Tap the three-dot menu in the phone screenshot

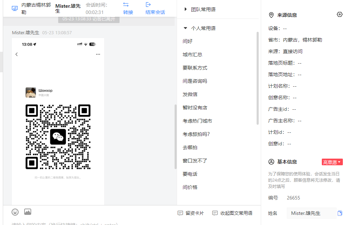[x=98, y=54]
